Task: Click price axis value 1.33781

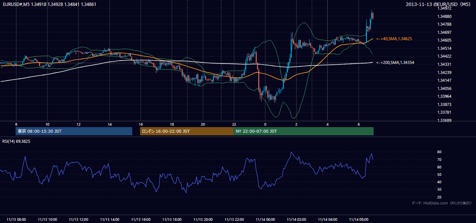Action: pyautogui.click(x=444, y=112)
